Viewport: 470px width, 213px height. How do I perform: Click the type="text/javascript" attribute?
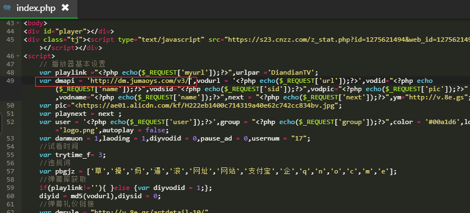pyautogui.click(x=161, y=40)
